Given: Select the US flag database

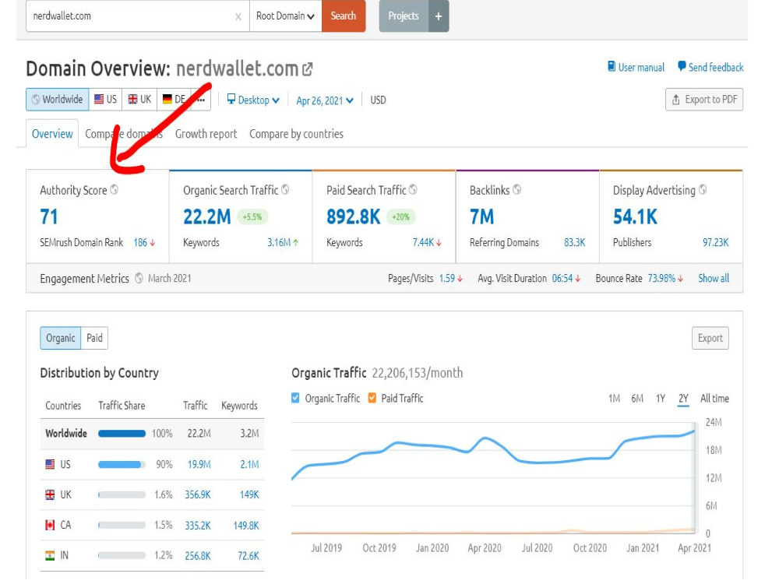Looking at the screenshot, I should [105, 100].
